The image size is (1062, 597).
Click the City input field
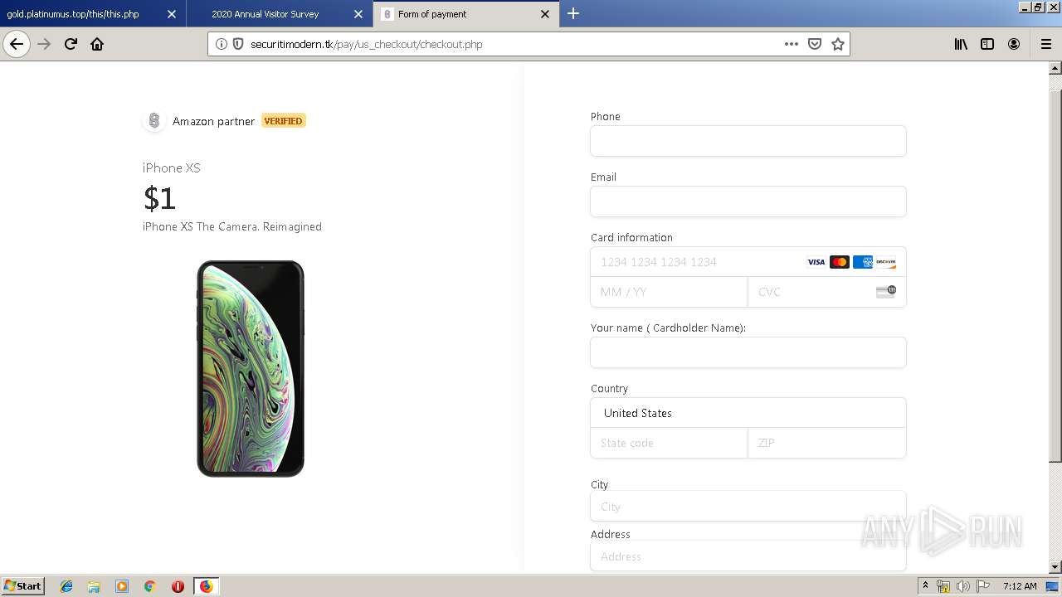click(x=748, y=507)
